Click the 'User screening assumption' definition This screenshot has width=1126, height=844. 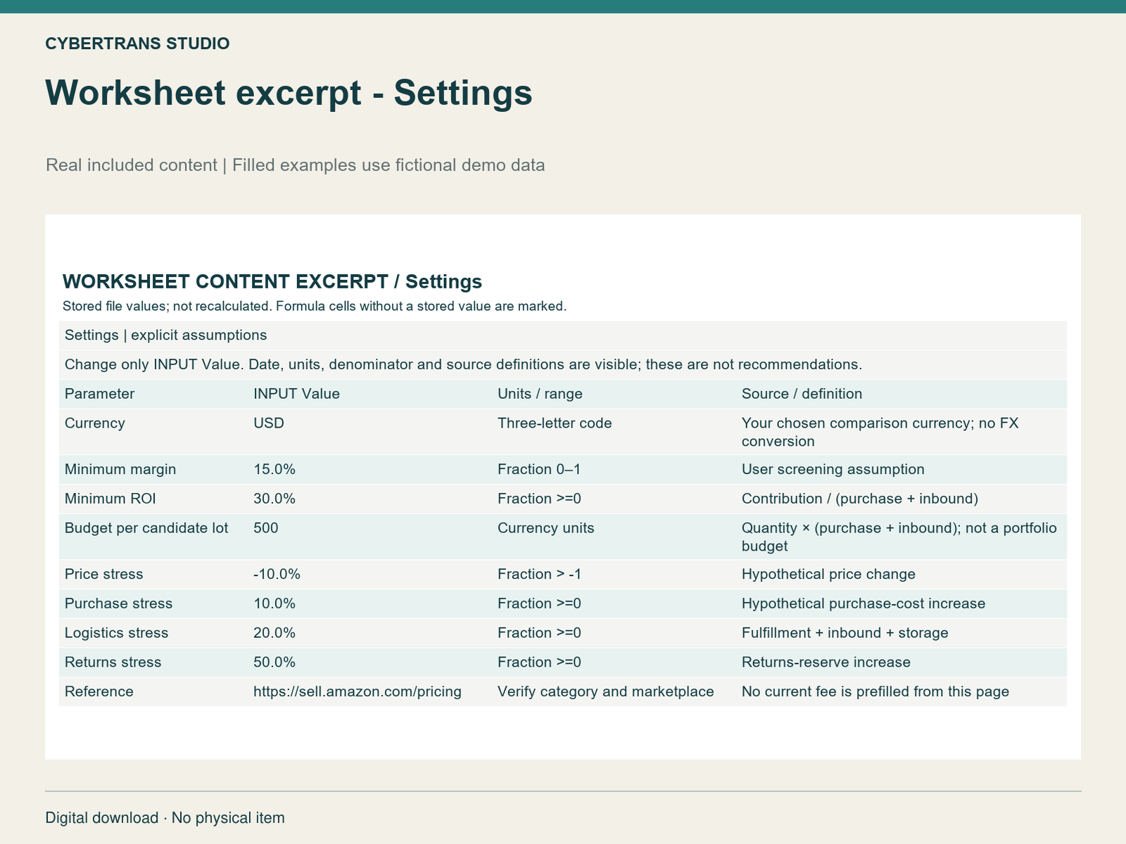coord(833,470)
